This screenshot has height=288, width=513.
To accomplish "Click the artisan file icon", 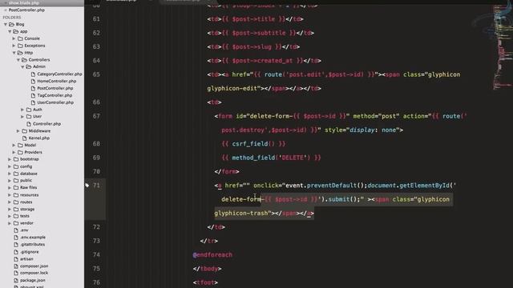I will click(x=16, y=259).
